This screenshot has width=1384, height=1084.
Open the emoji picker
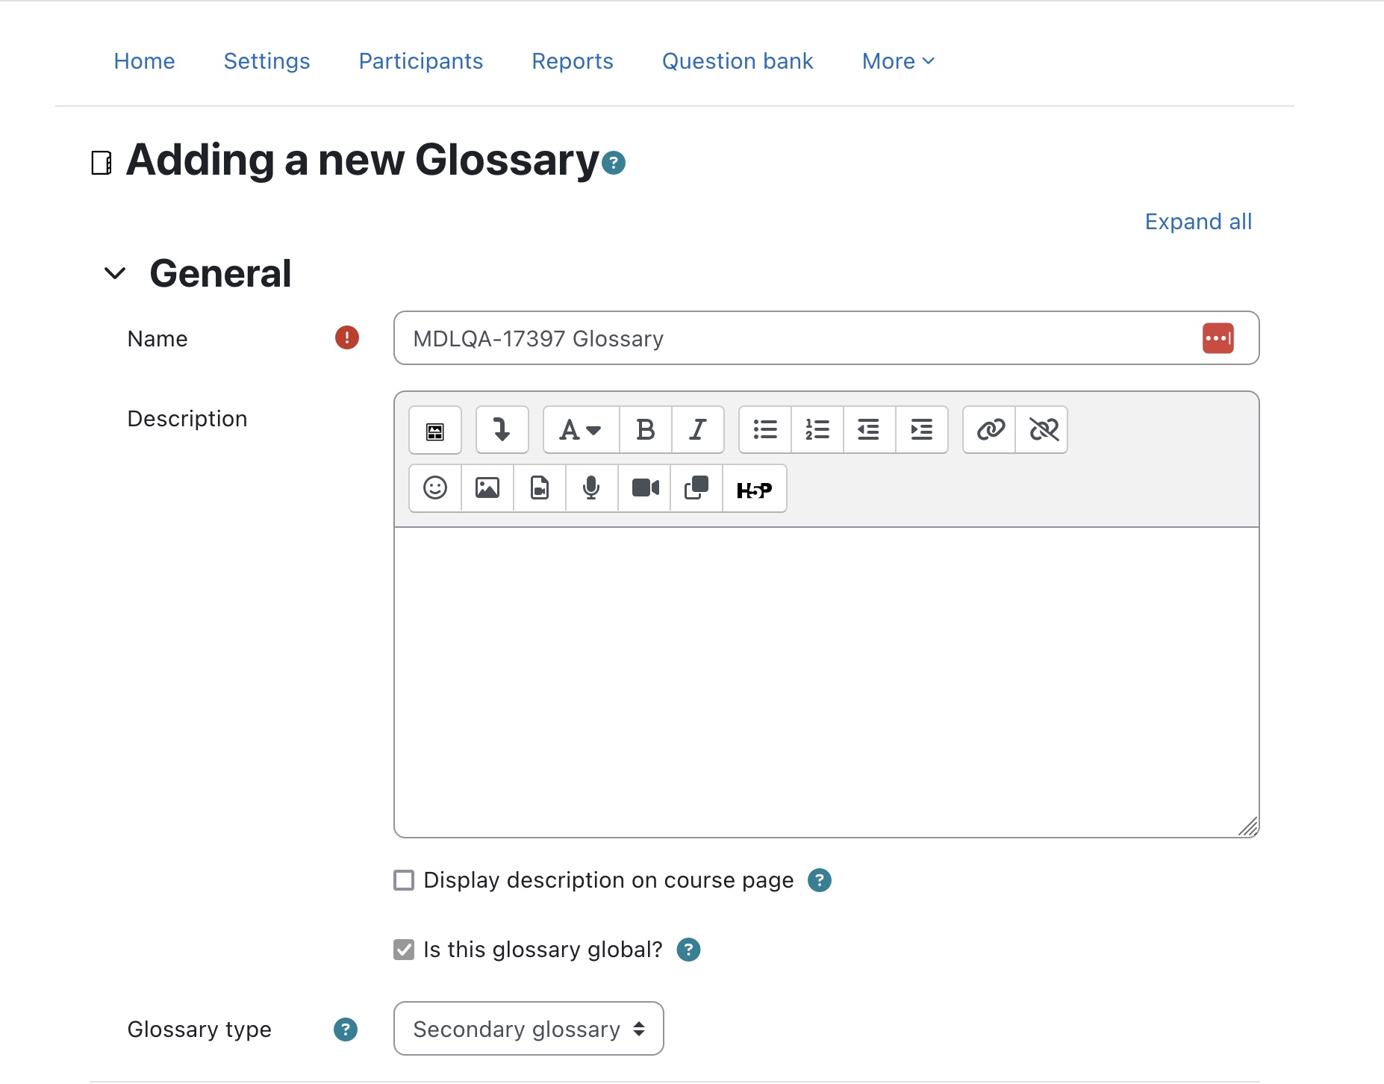[x=435, y=488]
